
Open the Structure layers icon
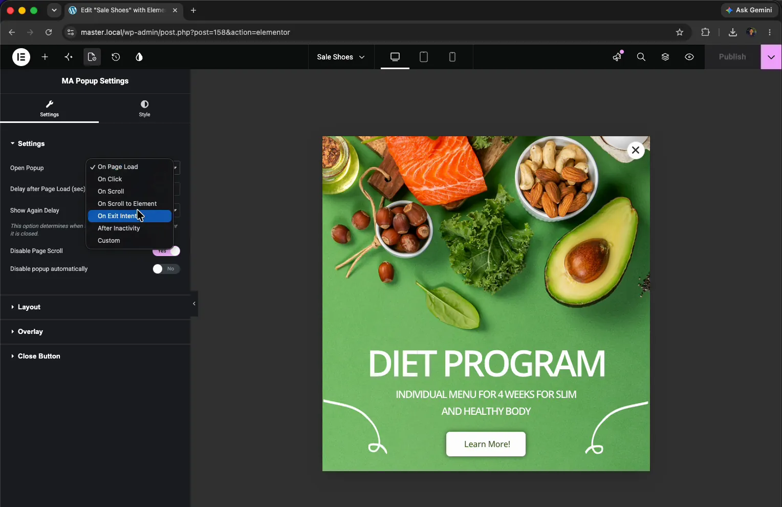[665, 57]
